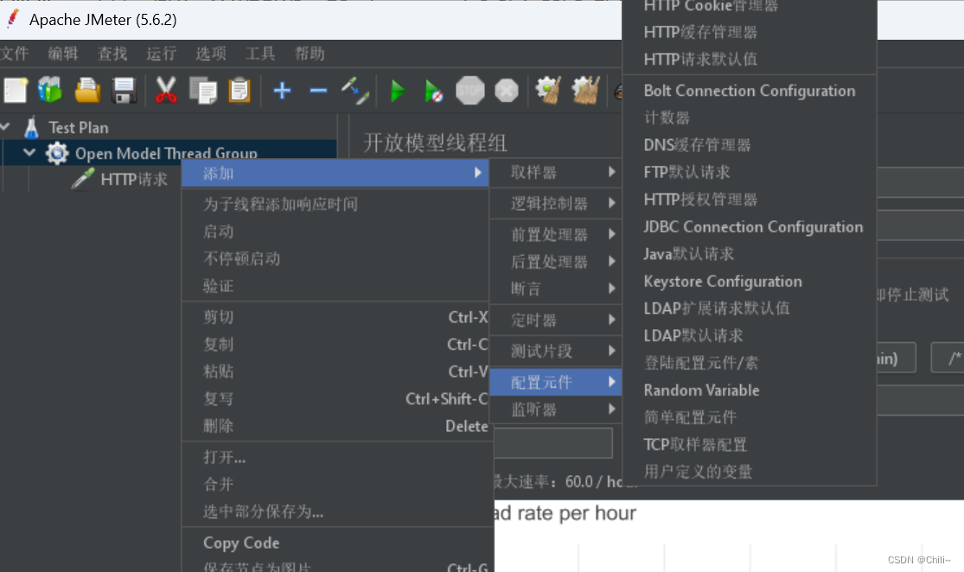Viewport: 964px width, 572px height.
Task: Click the Shutdown round X icon
Action: click(507, 91)
